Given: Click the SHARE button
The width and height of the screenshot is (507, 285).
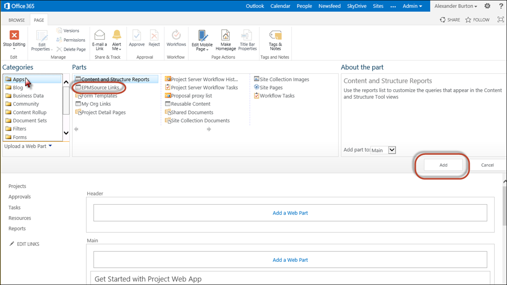Looking at the screenshot, I should 450,20.
